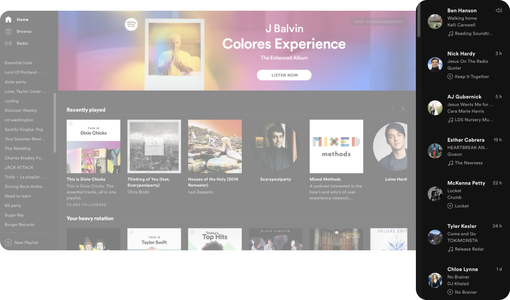Click the playlist sidebar scrollbar
The height and width of the screenshot is (300, 510).
(55, 123)
